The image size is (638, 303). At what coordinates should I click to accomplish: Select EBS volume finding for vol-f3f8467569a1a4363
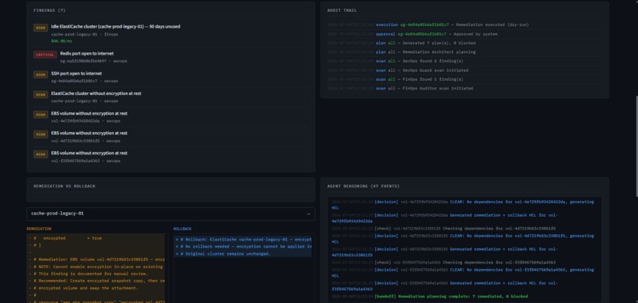click(170, 157)
